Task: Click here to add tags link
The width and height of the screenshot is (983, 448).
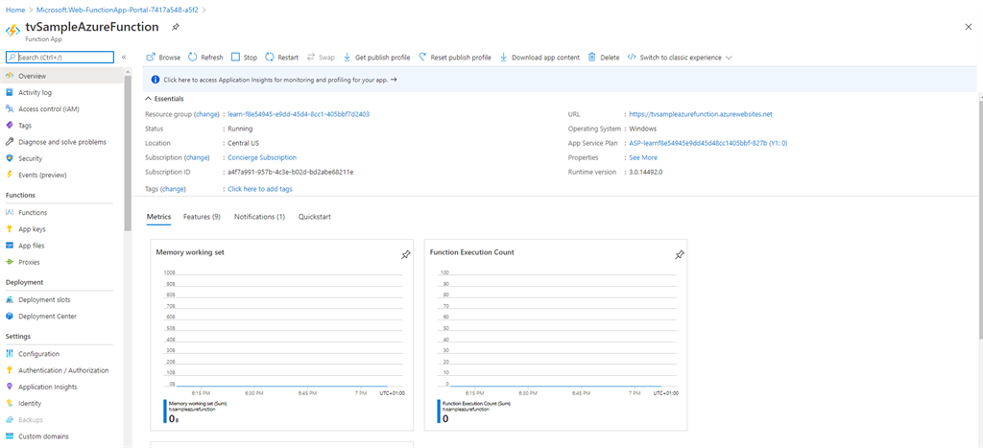Action: coord(259,189)
